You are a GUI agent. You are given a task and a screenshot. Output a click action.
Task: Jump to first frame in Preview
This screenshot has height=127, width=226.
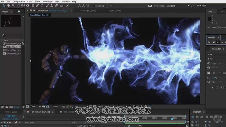point(209,42)
